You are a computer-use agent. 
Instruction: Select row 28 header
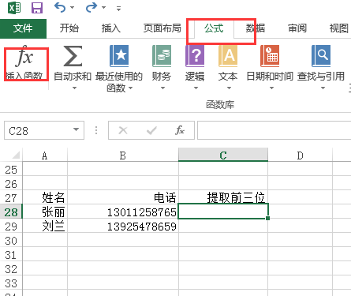click(11, 212)
